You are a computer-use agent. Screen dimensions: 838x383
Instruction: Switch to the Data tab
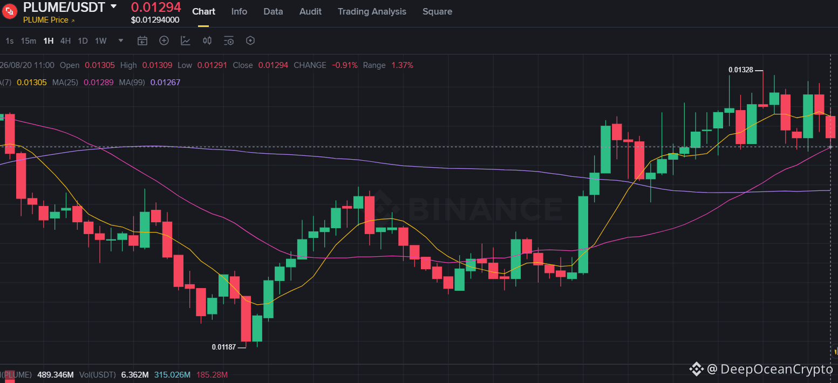tap(273, 11)
